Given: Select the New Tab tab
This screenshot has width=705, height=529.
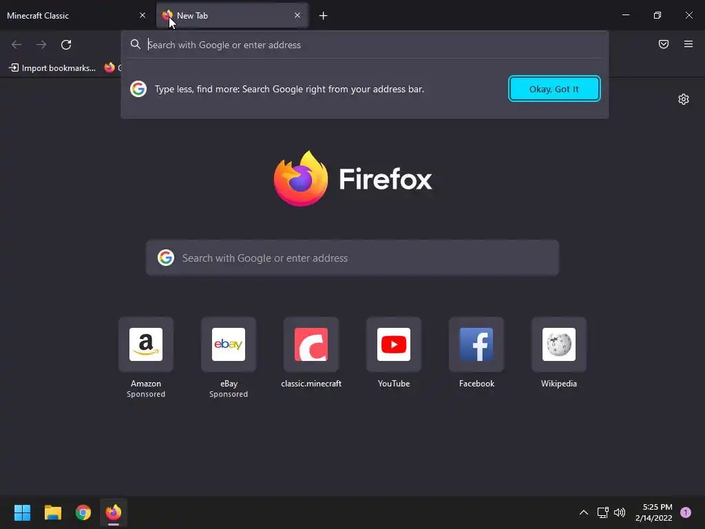Looking at the screenshot, I should coord(232,15).
